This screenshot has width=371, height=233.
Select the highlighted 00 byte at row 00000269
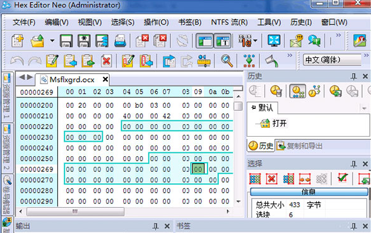click(198, 169)
